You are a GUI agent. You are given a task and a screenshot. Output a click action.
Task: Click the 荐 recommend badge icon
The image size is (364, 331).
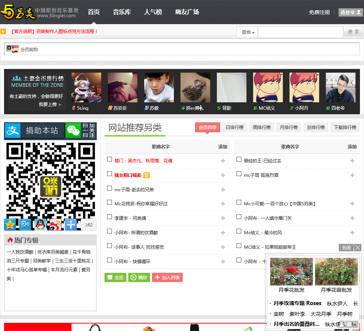146,175
